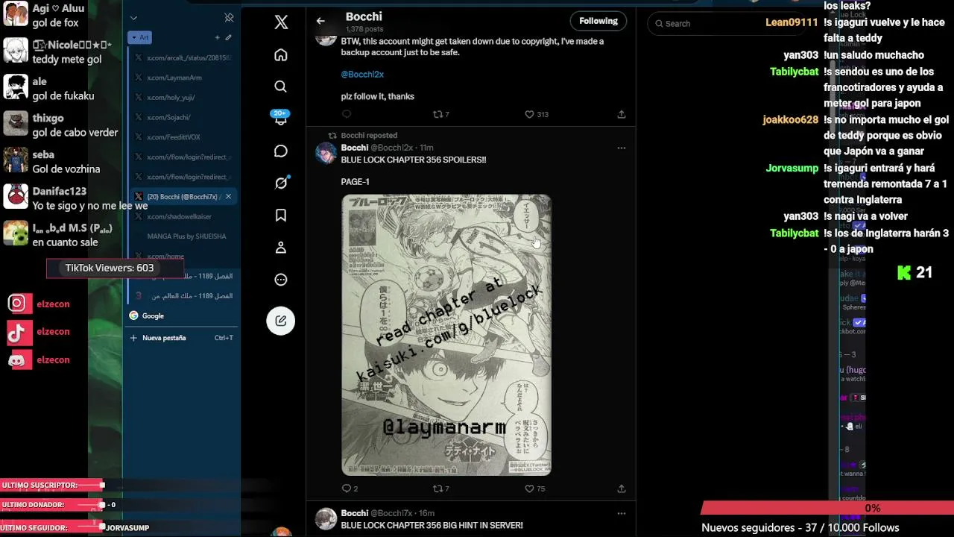The width and height of the screenshot is (954, 537).
Task: Open the Profile person icon
Action: coord(281,248)
